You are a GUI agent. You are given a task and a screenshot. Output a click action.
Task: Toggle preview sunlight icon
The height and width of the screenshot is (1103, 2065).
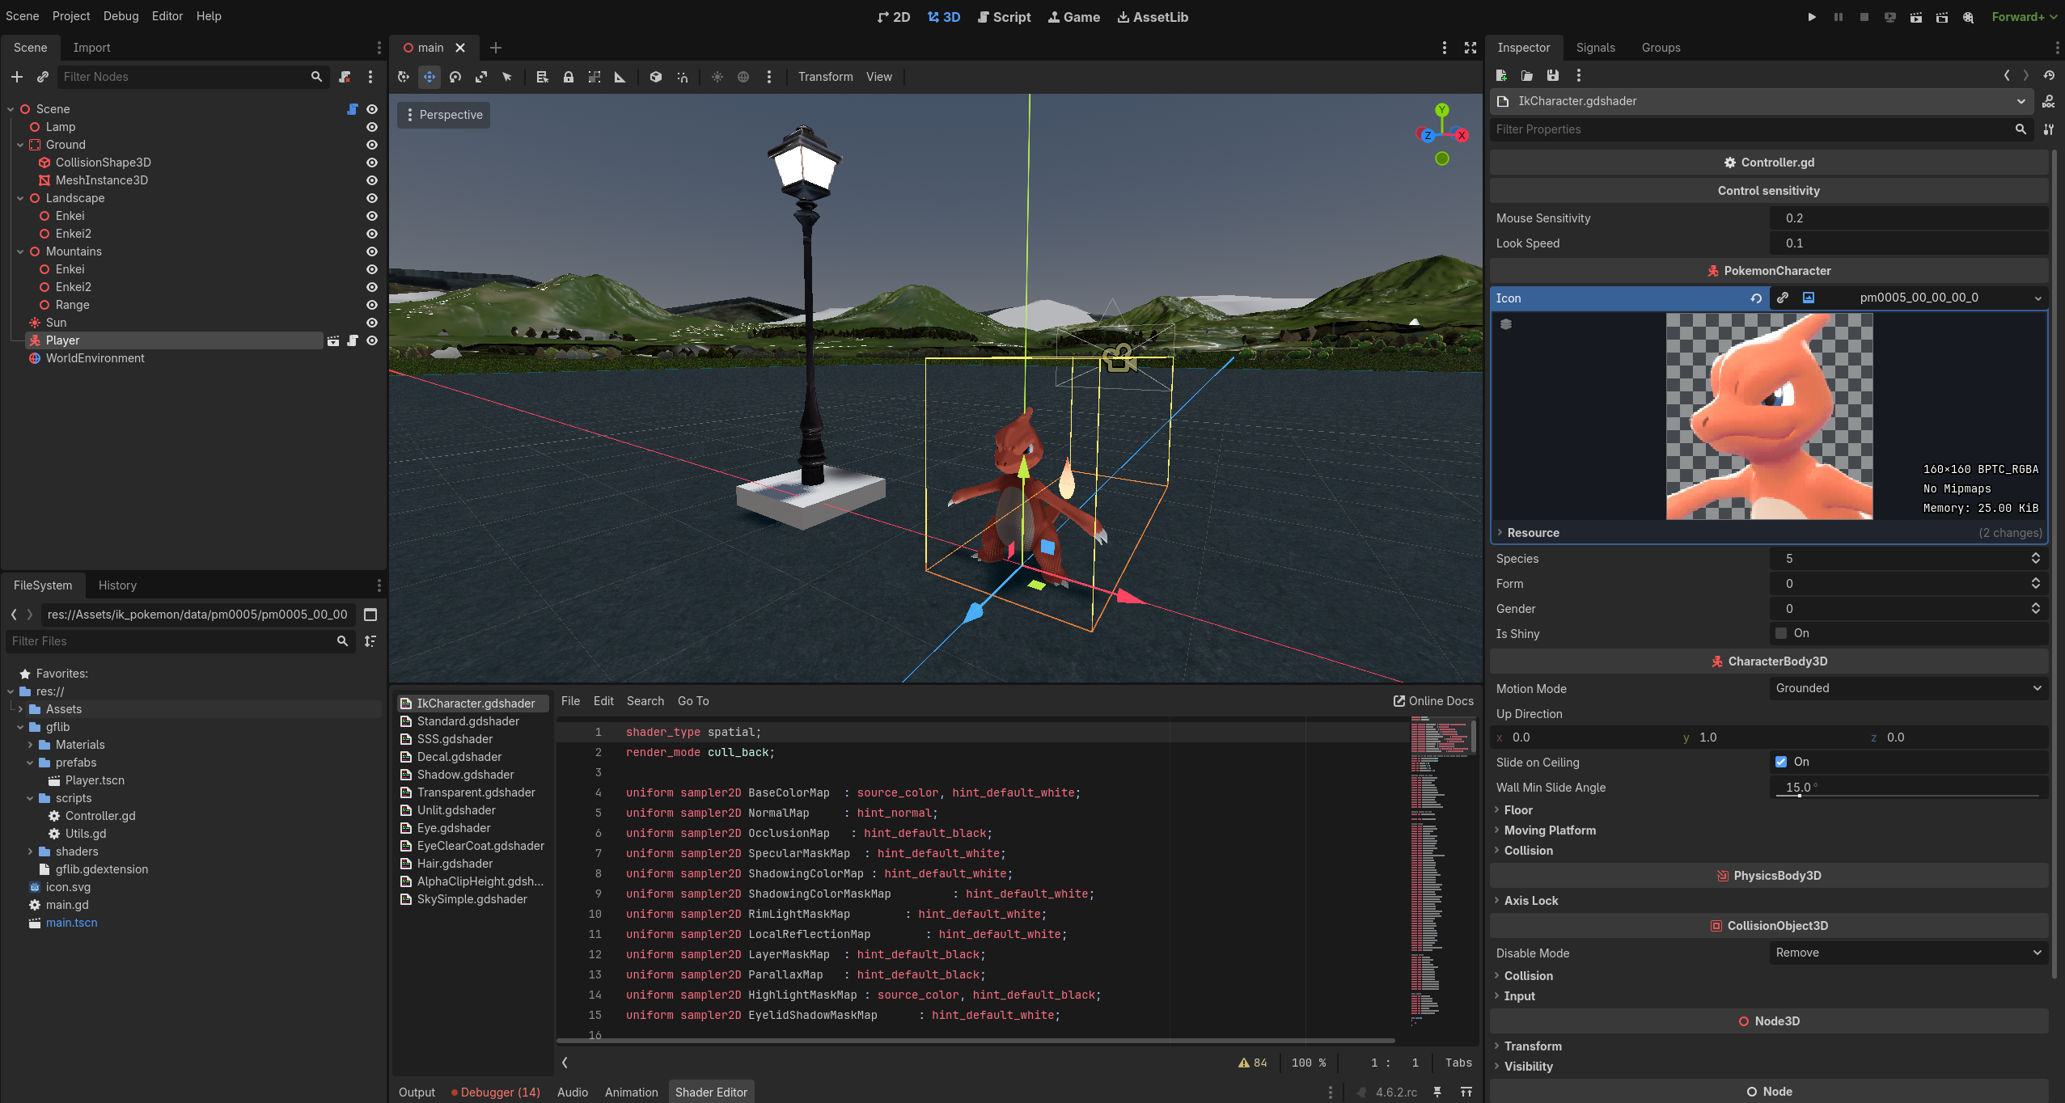click(x=717, y=77)
